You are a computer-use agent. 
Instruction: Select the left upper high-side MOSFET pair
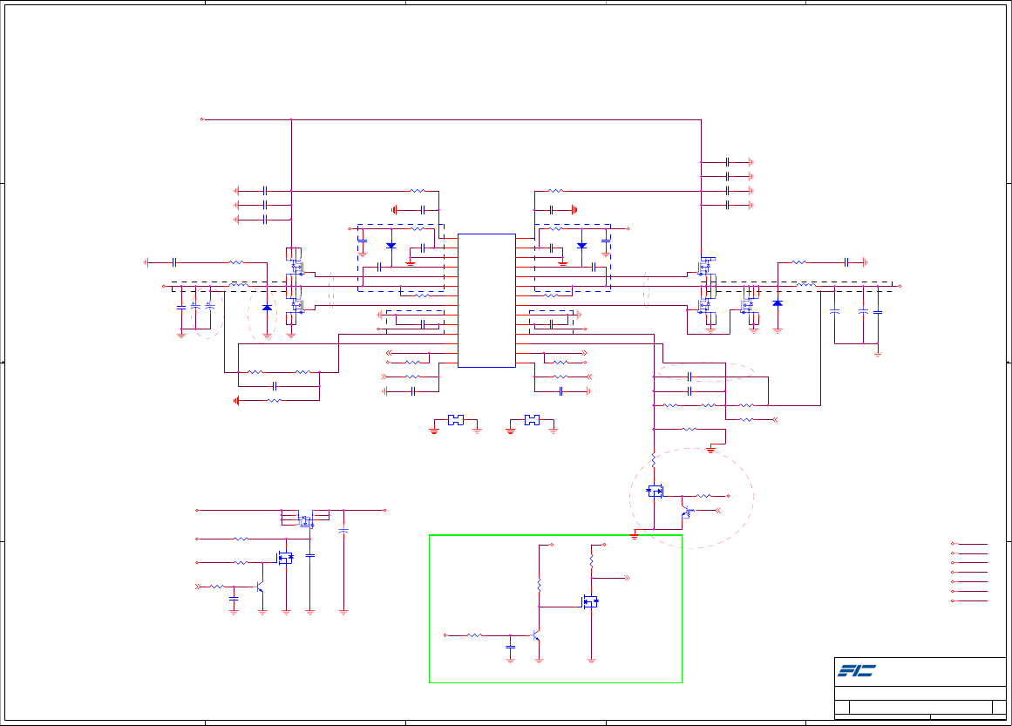[295, 266]
